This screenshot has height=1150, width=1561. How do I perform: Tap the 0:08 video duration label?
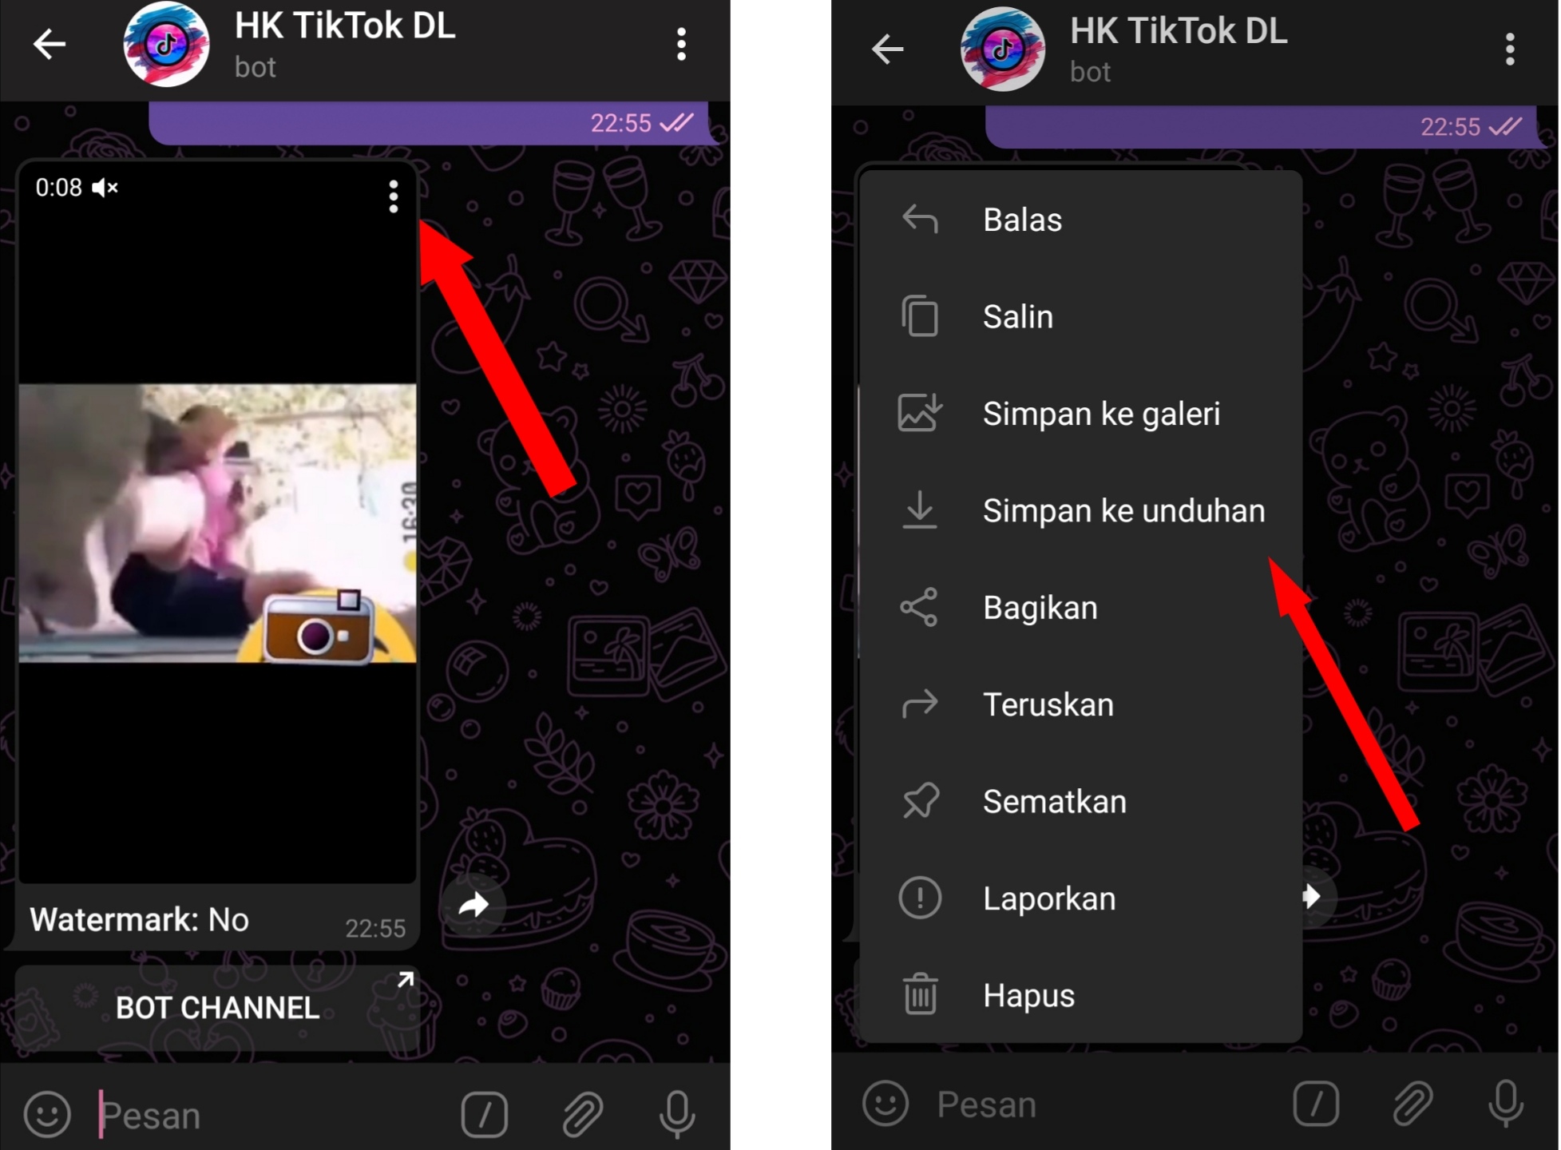pyautogui.click(x=58, y=188)
